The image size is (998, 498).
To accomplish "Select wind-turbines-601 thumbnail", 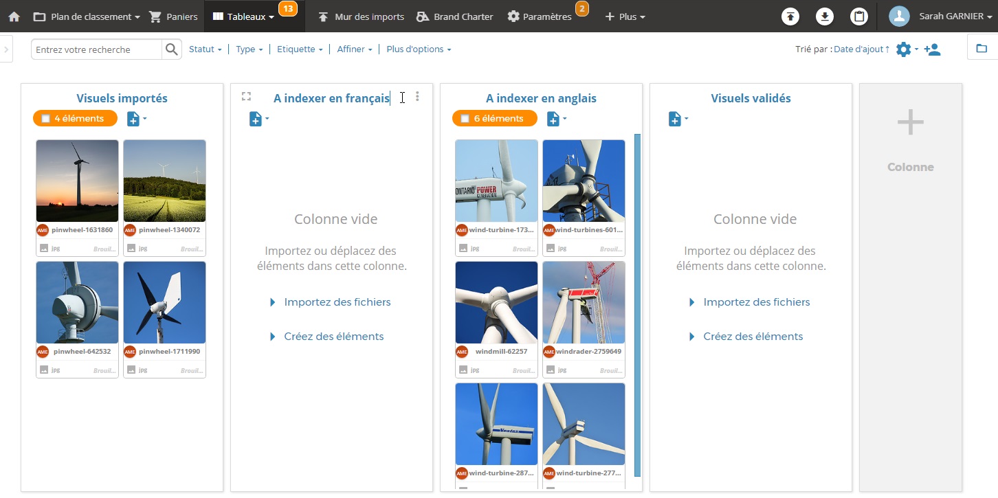I will coord(584,181).
